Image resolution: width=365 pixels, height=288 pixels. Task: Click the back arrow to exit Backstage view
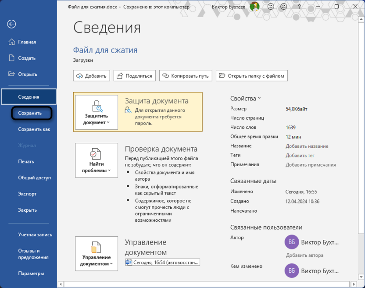click(x=11, y=25)
